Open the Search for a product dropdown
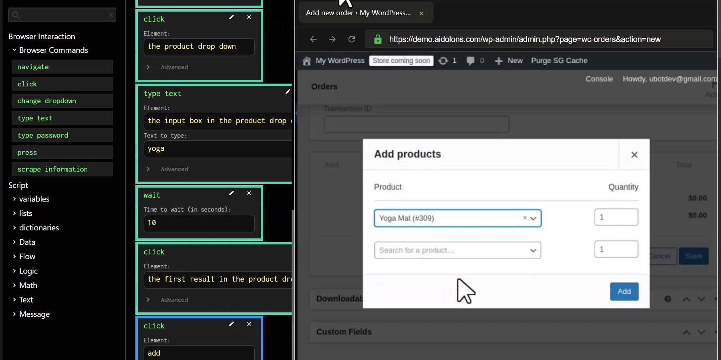Image resolution: width=721 pixels, height=360 pixels. click(457, 250)
